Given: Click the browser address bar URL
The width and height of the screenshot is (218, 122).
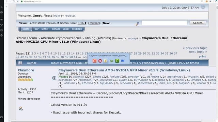Looking at the screenshot, I should [33, 1].
